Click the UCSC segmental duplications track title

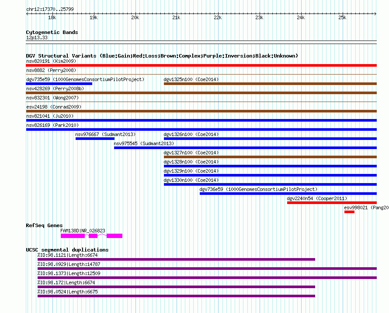(x=67, y=250)
